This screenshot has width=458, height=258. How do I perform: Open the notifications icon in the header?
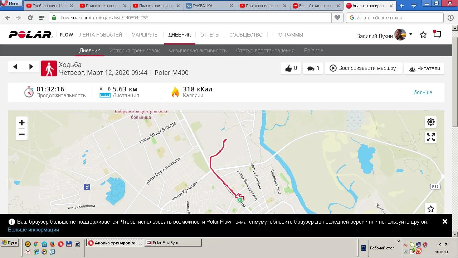(437, 34)
